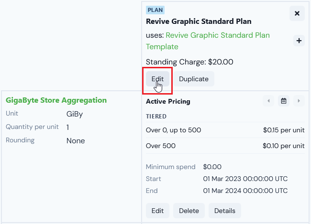
Task: Go to the next pricing period arrow
Action: tap(299, 101)
